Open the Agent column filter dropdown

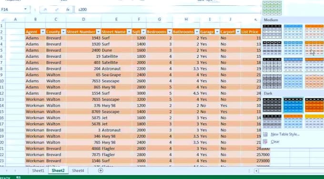[43, 32]
